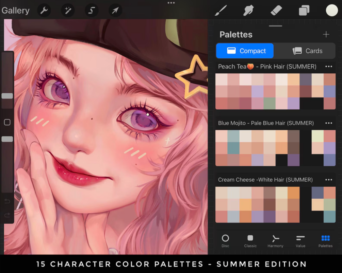Select Peach Tea palette title
Image resolution: width=342 pixels, height=273 pixels.
click(267, 67)
